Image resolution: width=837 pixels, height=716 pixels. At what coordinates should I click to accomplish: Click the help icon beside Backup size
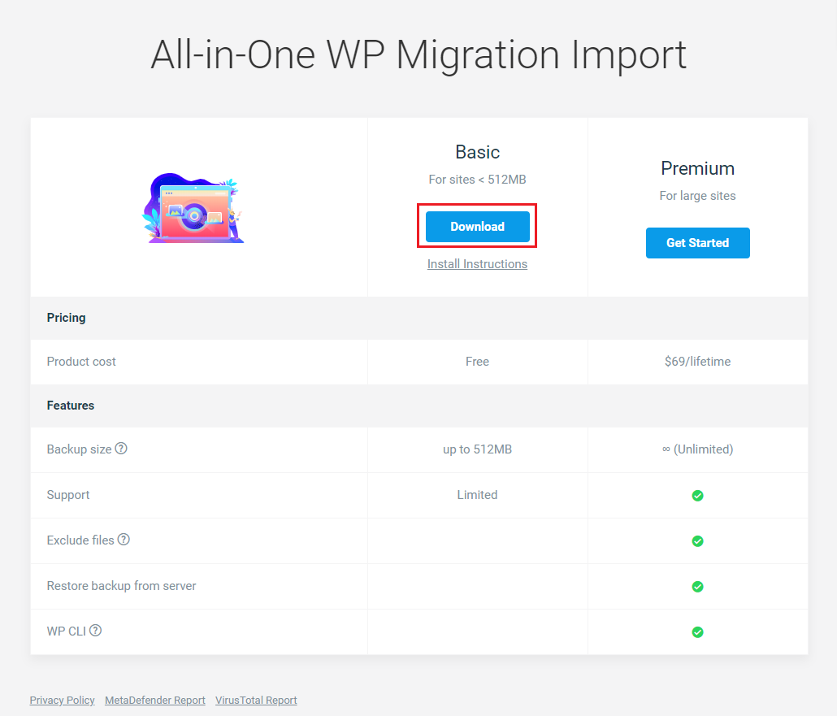click(121, 449)
